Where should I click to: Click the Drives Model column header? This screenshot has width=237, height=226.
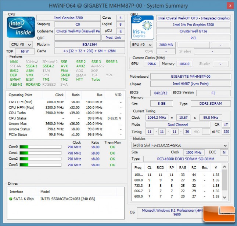click(x=77, y=192)
